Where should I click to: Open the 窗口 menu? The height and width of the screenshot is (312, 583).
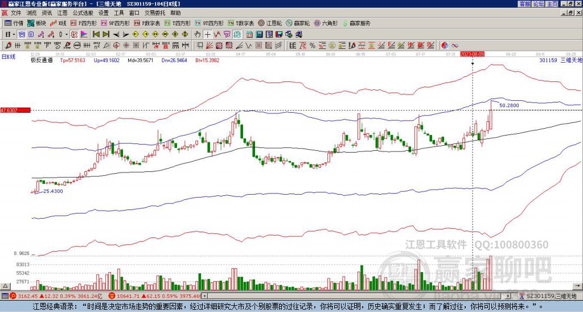pos(134,13)
